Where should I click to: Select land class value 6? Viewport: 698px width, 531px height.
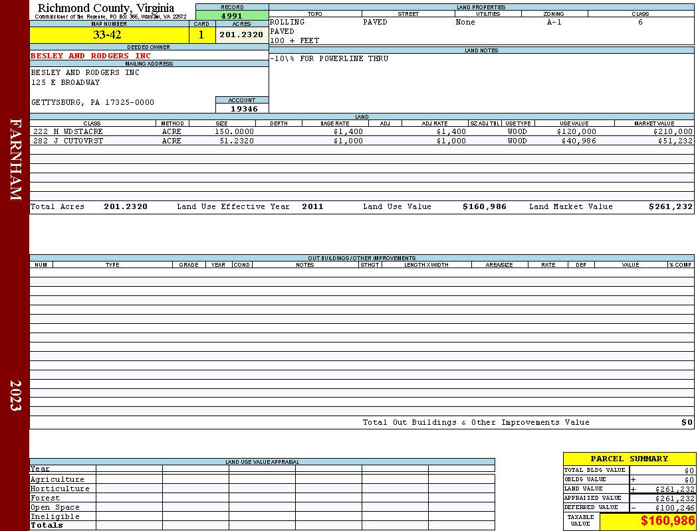coord(640,22)
